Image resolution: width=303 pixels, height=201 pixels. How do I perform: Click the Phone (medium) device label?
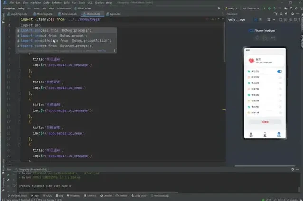pyautogui.click(x=265, y=31)
